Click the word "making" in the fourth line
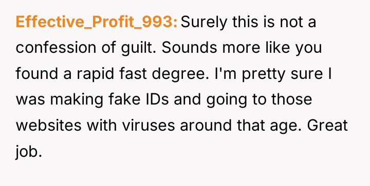 click(x=77, y=100)
